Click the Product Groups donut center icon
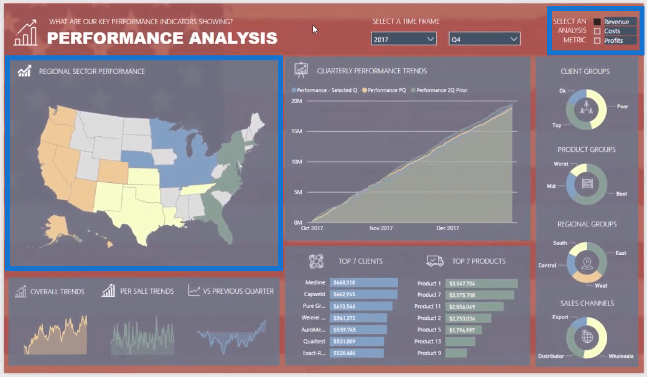This screenshot has height=377, width=647. coord(587,184)
